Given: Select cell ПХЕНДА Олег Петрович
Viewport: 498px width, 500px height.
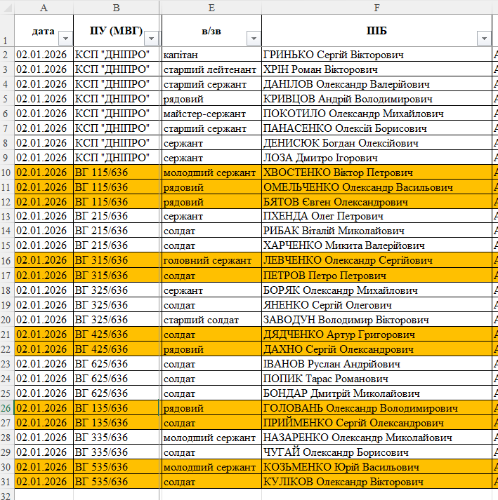Looking at the screenshot, I should coord(376,216).
